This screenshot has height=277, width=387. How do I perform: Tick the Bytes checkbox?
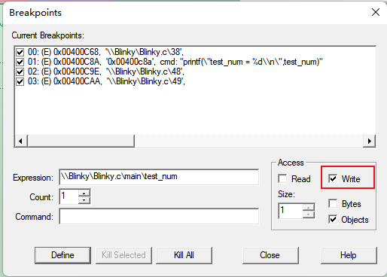point(333,203)
